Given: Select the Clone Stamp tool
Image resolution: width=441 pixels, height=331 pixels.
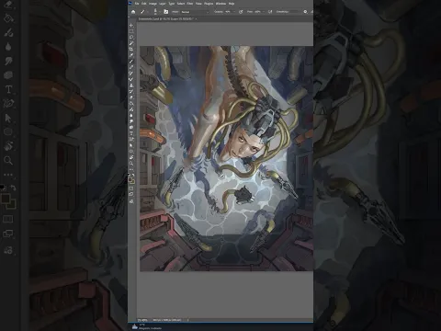Looking at the screenshot, I should coord(131,86).
